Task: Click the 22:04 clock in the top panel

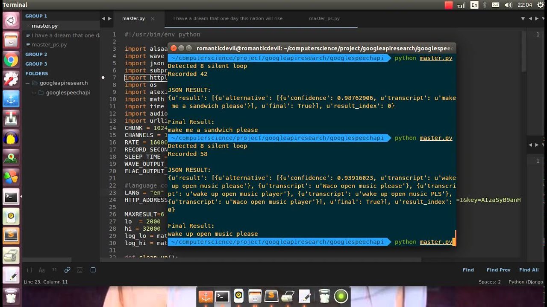Action: [524, 5]
